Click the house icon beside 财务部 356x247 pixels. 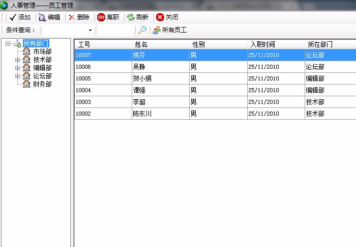click(x=26, y=84)
